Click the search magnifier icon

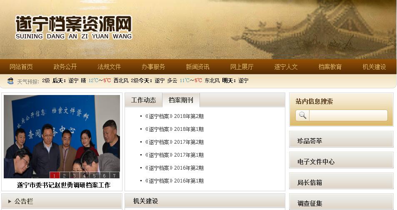(x=302, y=115)
